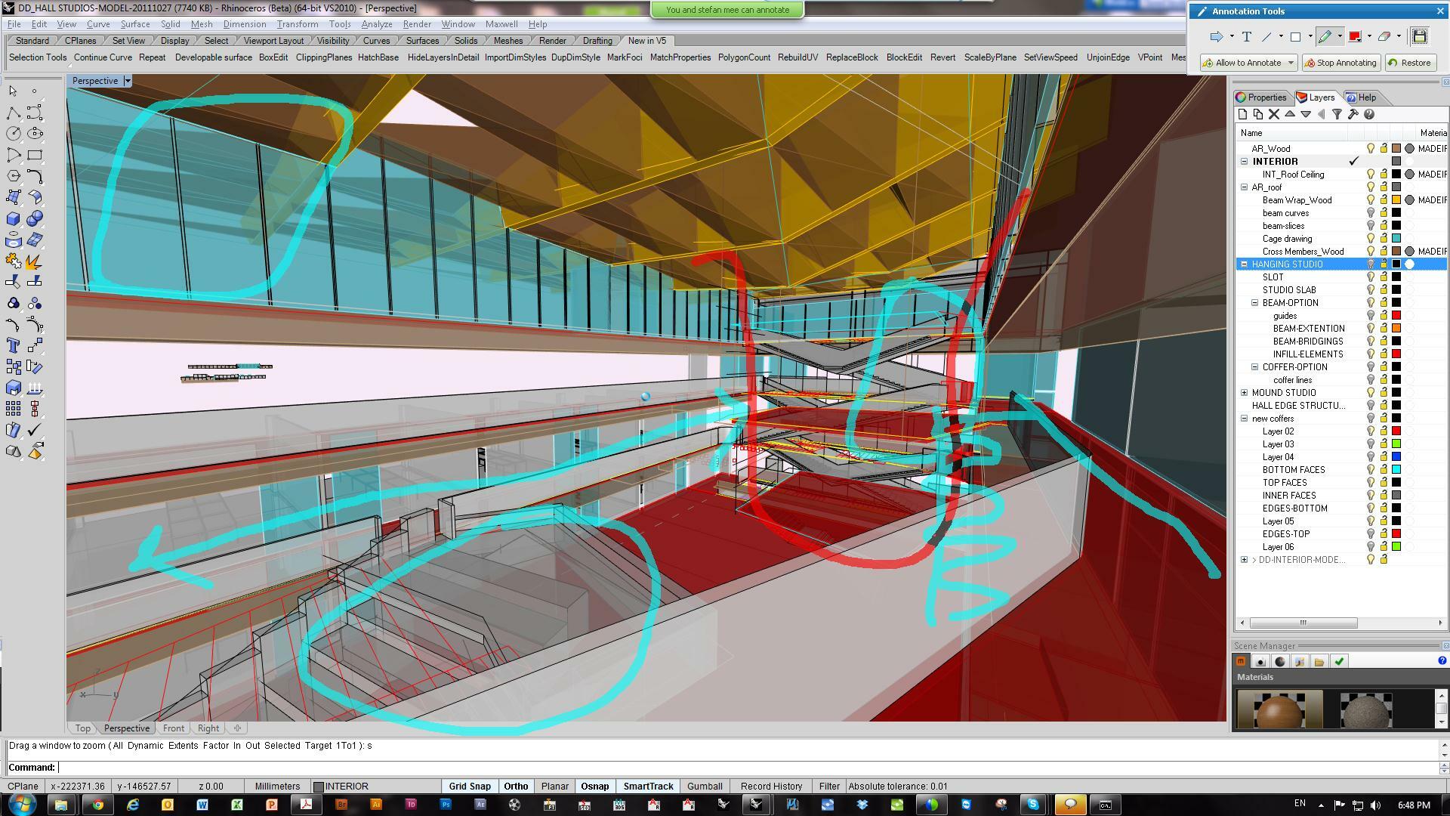The width and height of the screenshot is (1450, 816).
Task: Save annotations with the floppy disk icon
Action: pos(1419,36)
